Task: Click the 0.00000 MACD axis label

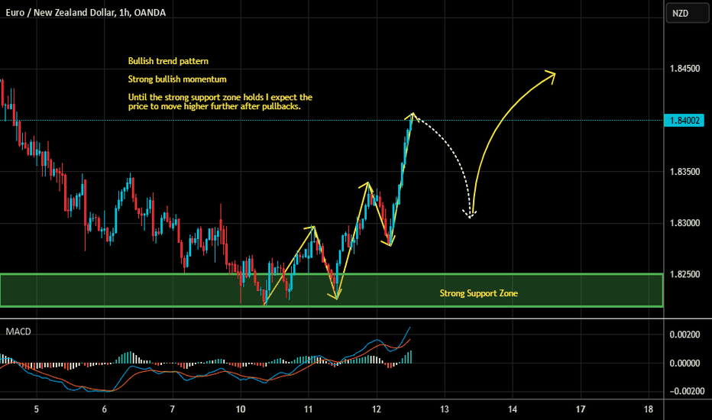Action: pyautogui.click(x=684, y=363)
